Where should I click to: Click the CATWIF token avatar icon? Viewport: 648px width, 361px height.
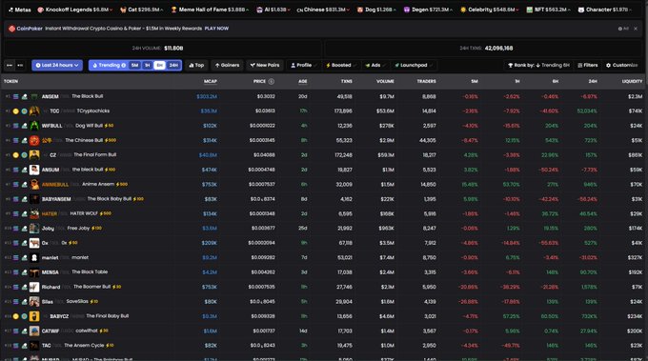pyautogui.click(x=34, y=331)
